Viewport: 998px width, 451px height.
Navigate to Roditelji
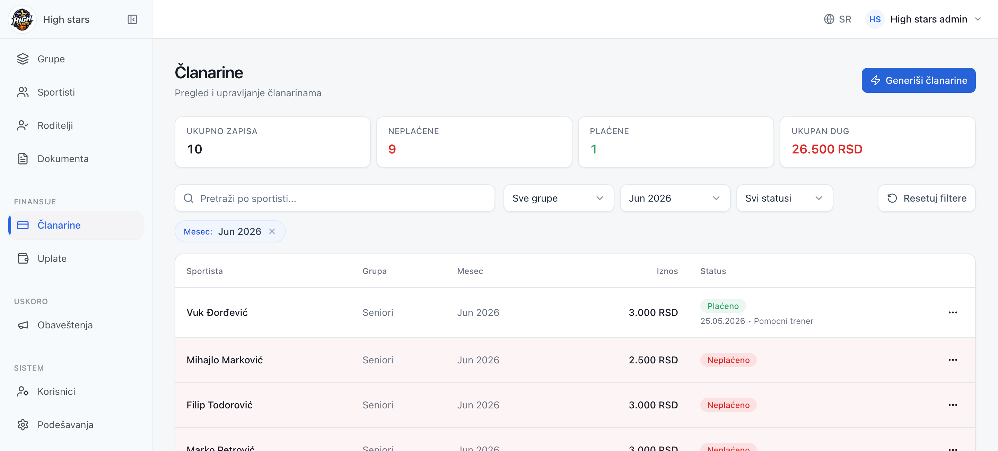tap(76, 125)
